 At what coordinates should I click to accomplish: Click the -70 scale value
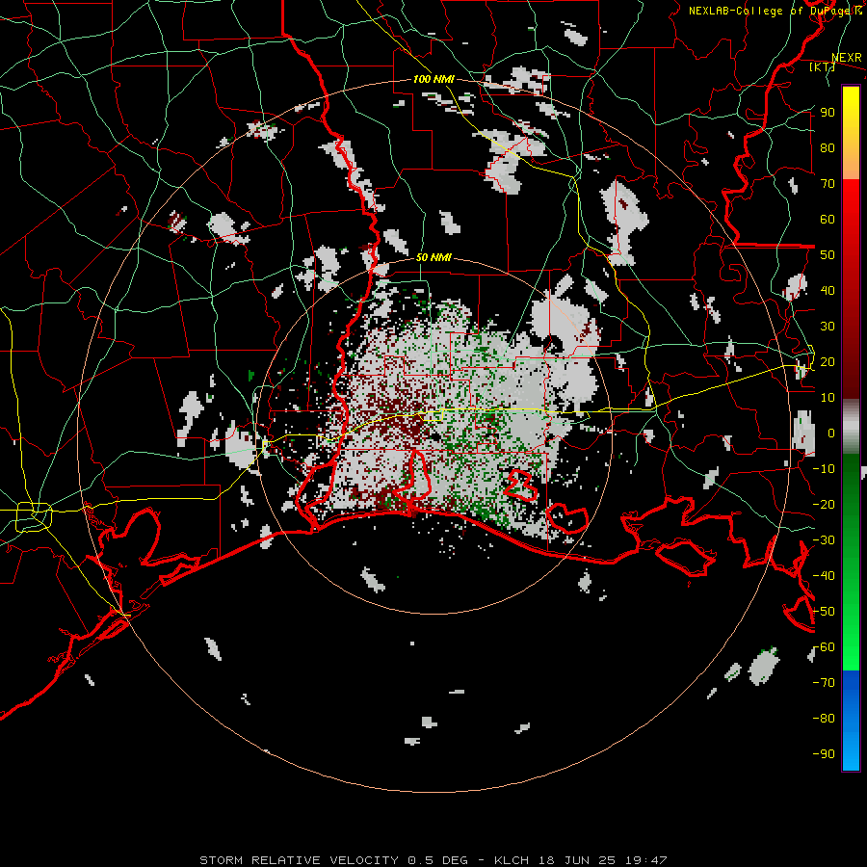click(x=824, y=683)
